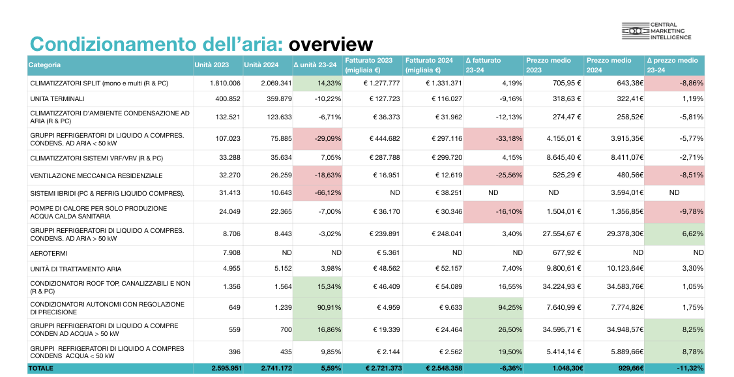The height and width of the screenshot is (377, 734).
Task: Click the red -9,78% prezzo medio cell
Action: click(x=675, y=212)
